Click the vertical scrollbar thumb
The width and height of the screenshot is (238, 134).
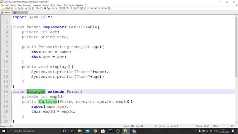click(x=237, y=47)
